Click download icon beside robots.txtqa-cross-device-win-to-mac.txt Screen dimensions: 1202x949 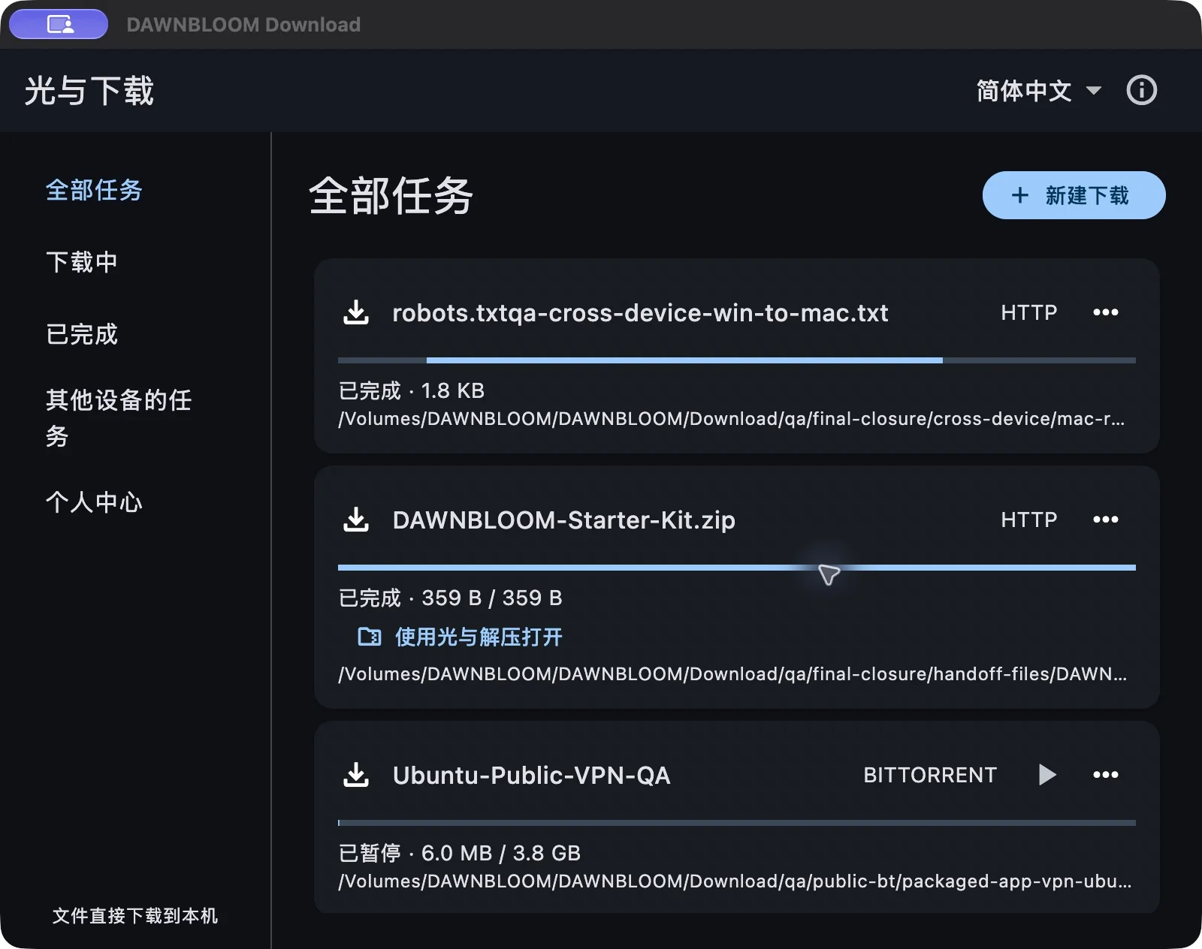click(356, 312)
